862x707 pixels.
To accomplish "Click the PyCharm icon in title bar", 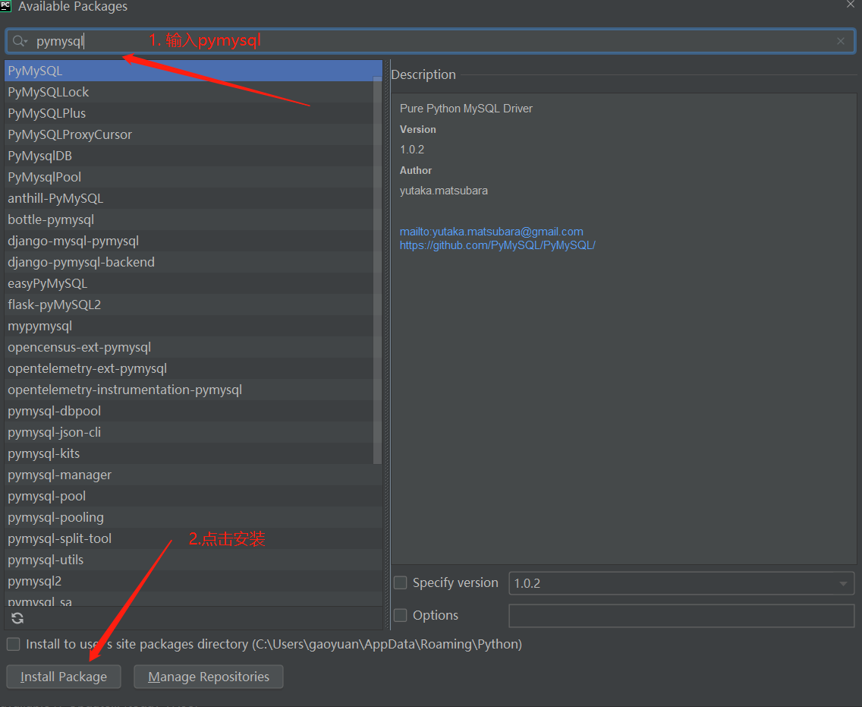I will (x=5, y=6).
